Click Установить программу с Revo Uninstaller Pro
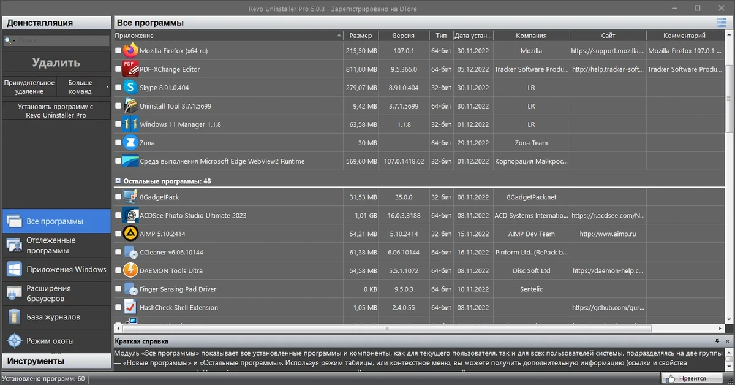 56,111
